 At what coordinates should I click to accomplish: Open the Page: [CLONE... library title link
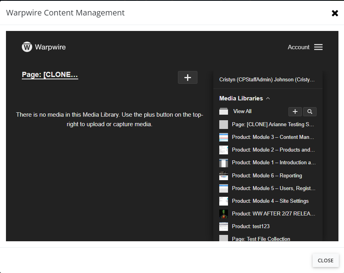[50, 75]
